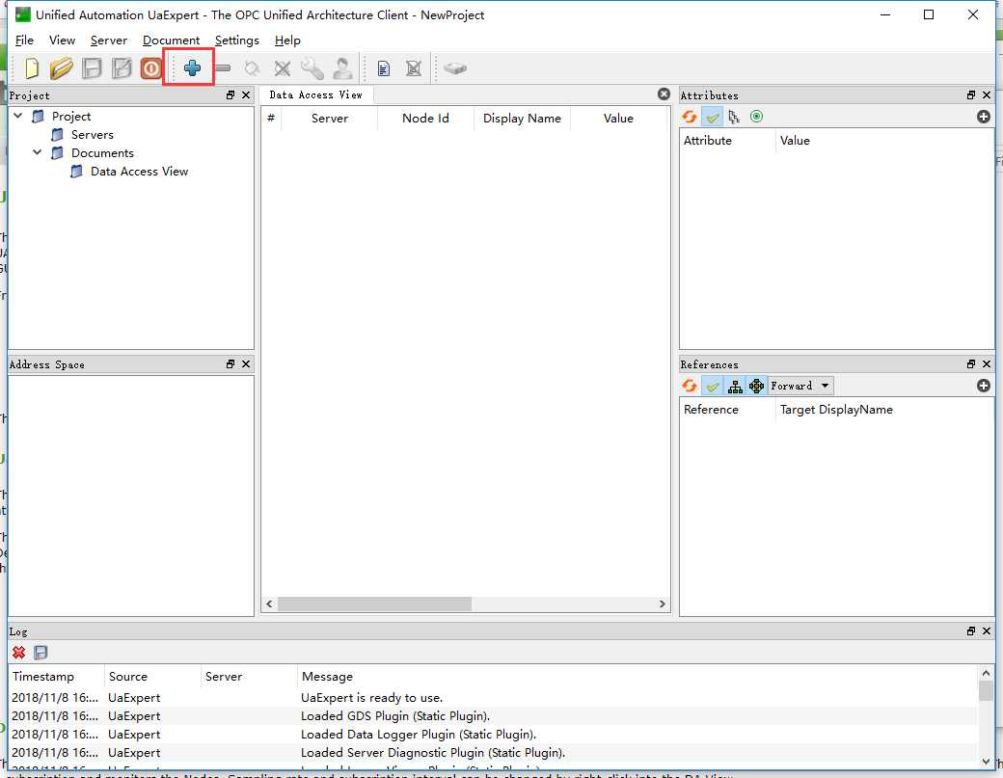Viewport: 1003px width, 778px height.
Task: Open a project with the folder icon
Action: (62, 67)
